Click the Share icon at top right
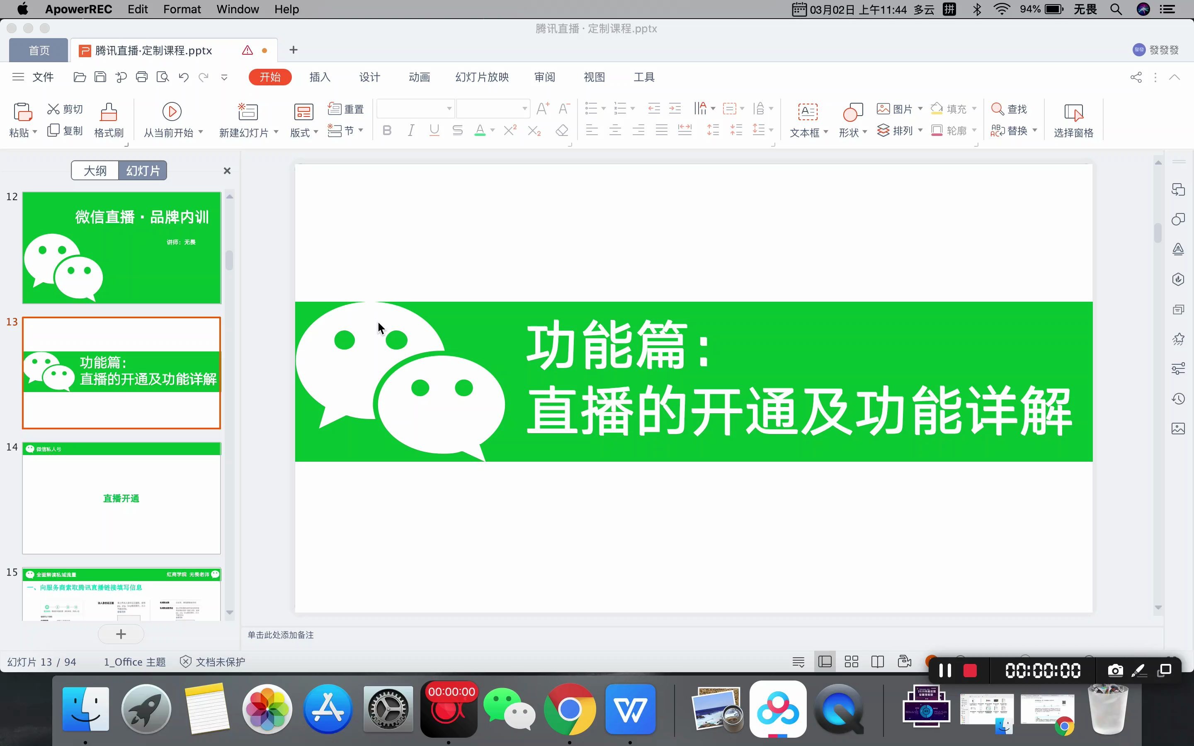 click(1136, 77)
